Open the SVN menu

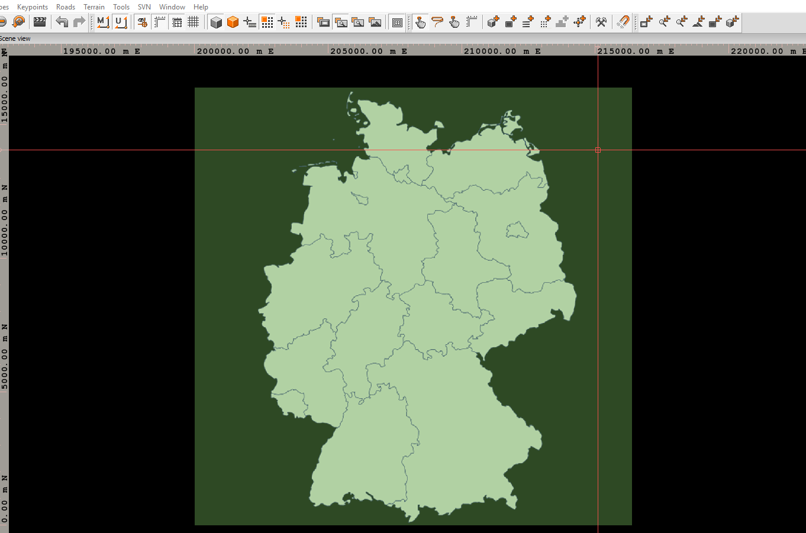tap(144, 7)
